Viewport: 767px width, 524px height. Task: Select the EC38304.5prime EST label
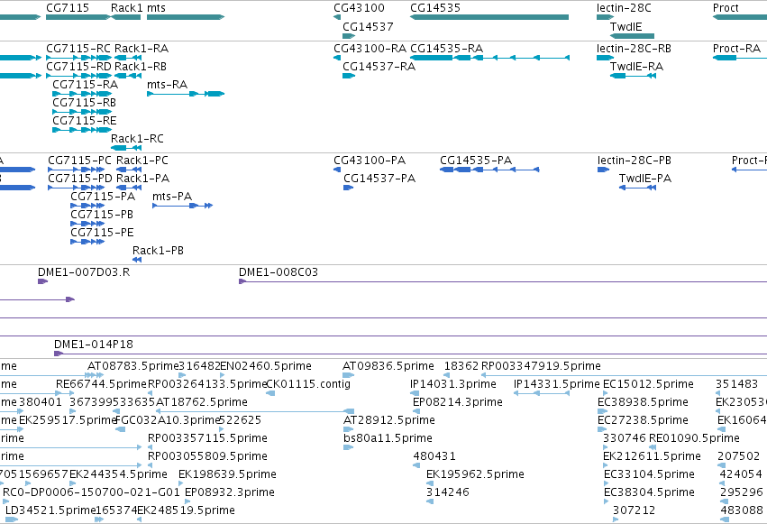tap(649, 492)
